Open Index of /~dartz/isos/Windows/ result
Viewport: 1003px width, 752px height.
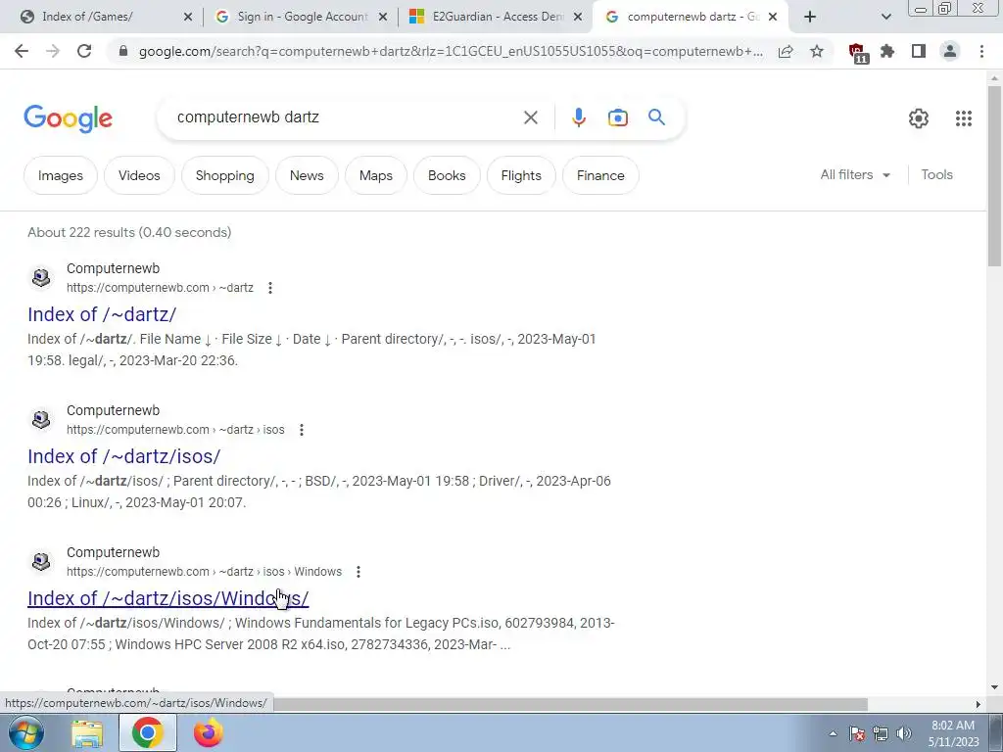pyautogui.click(x=168, y=598)
